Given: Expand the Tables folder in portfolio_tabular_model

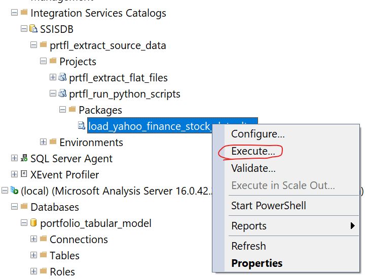Looking at the screenshot, I should (33, 256).
